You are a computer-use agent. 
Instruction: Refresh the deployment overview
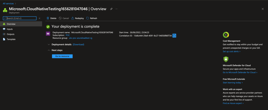92,18
